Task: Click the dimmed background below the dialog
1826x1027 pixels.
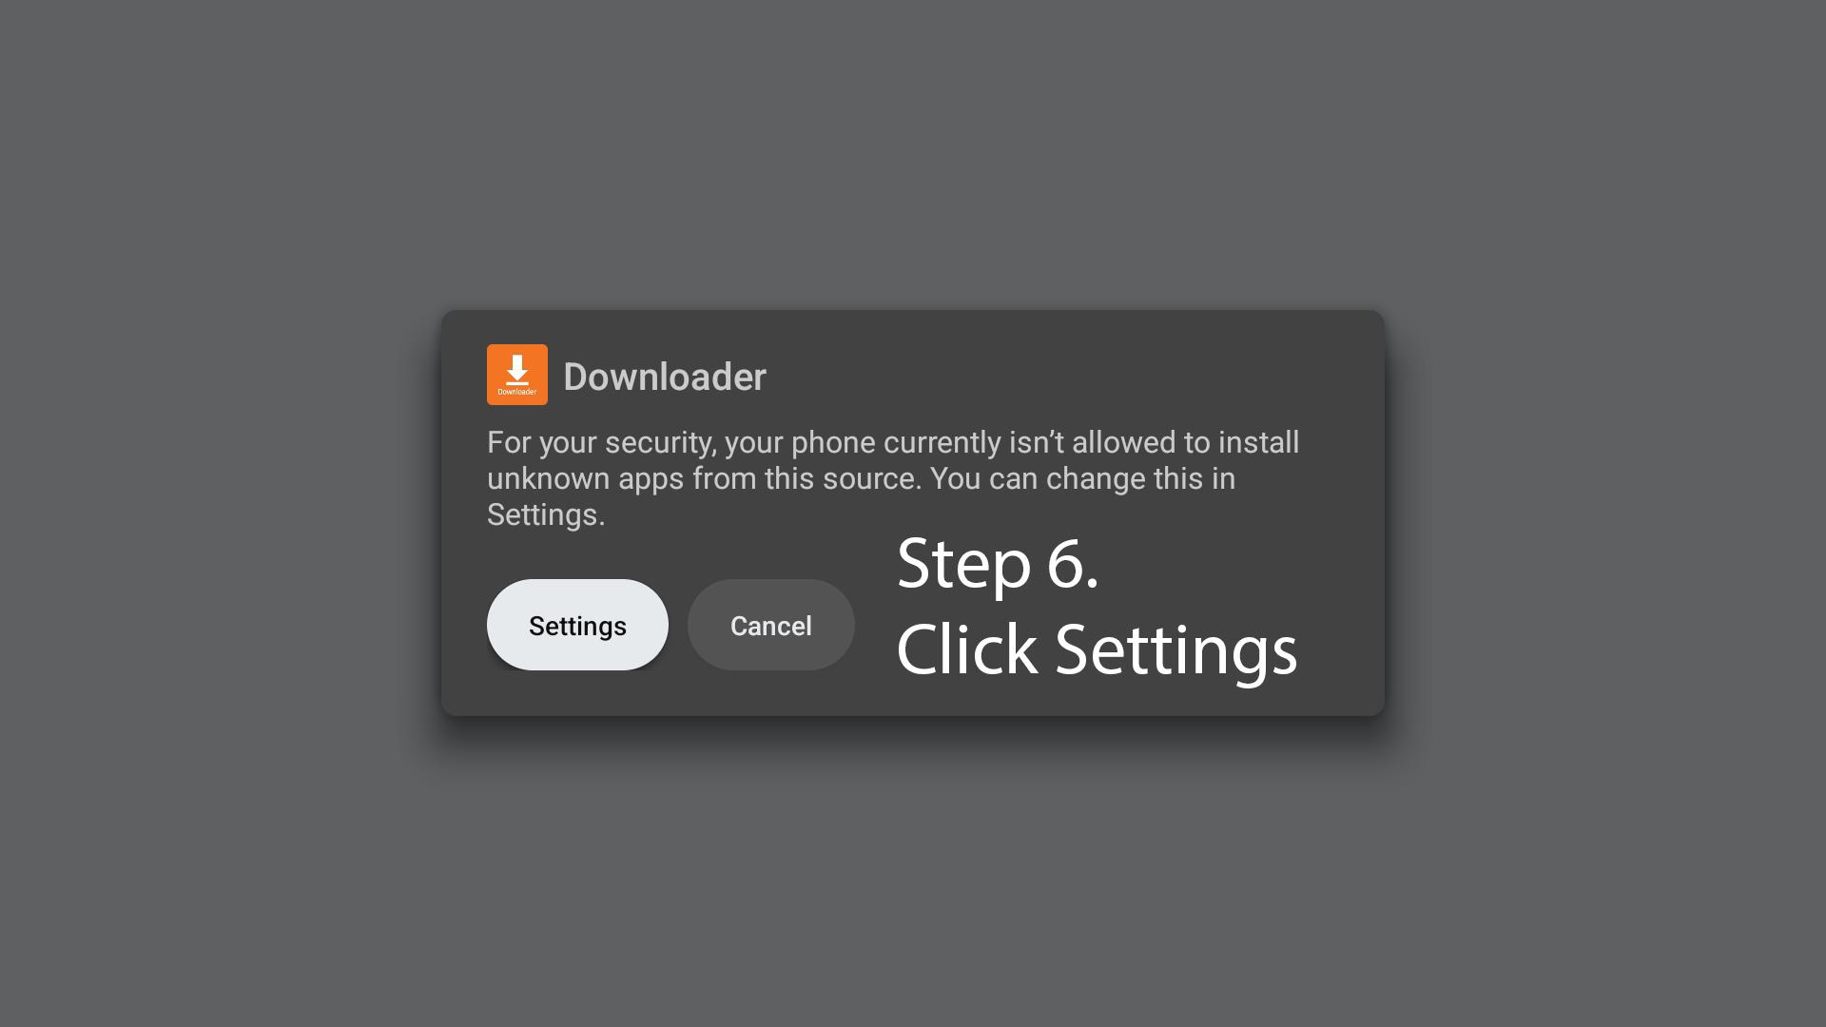Action: coord(913,875)
